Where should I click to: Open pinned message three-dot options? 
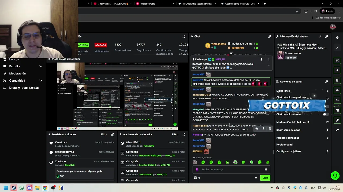click(x=269, y=59)
